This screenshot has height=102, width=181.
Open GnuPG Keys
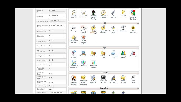(x=133, y=79)
